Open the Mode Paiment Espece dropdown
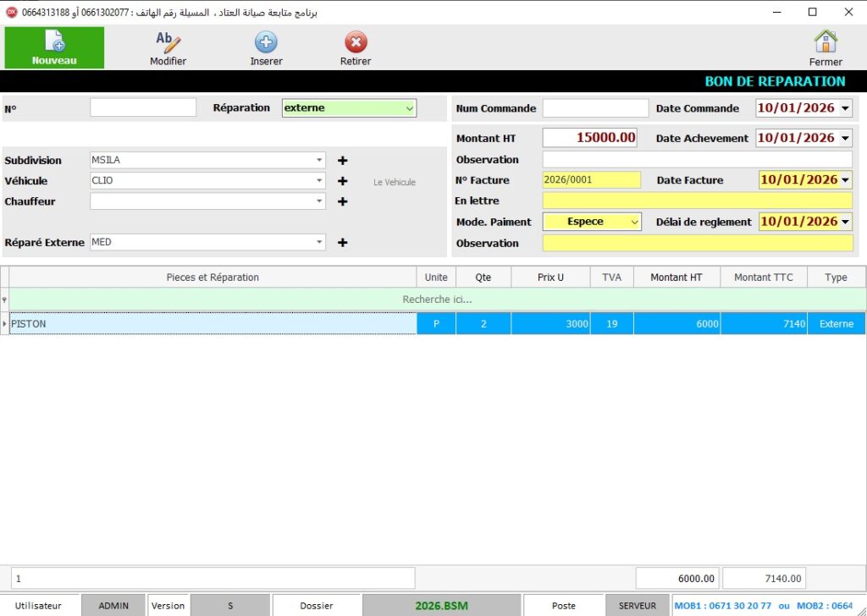The width and height of the screenshot is (867, 616). (634, 222)
